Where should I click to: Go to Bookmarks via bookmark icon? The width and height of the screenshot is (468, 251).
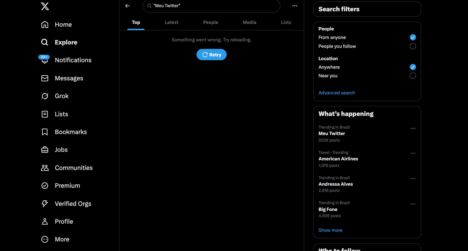tap(45, 132)
